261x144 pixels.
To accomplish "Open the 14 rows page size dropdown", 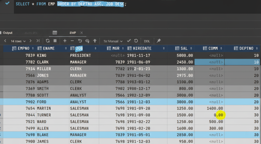I will pyautogui.click(x=18, y=41).
